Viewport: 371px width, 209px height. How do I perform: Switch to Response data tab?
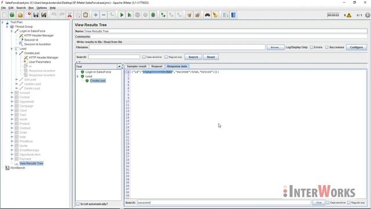click(x=177, y=66)
